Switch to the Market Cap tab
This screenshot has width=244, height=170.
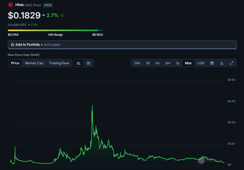point(34,63)
